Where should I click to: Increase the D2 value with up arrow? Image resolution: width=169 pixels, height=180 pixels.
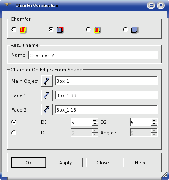[x=154, y=120]
